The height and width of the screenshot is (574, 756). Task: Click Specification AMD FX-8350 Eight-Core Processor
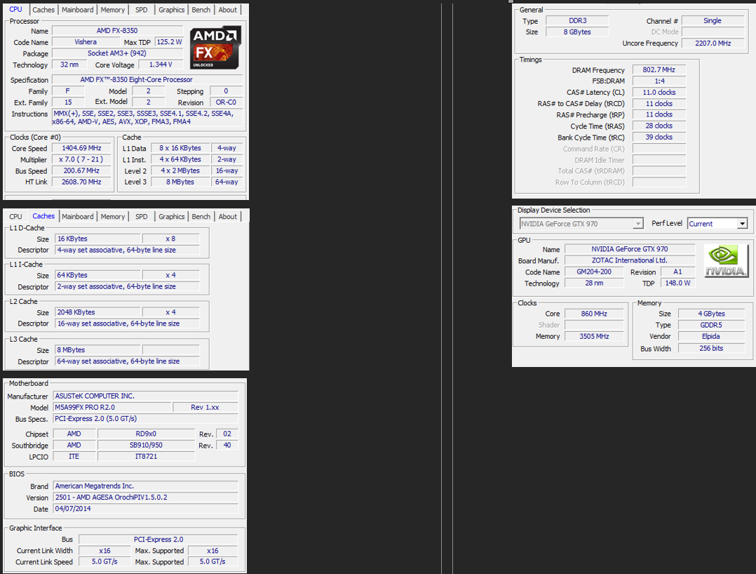[147, 79]
